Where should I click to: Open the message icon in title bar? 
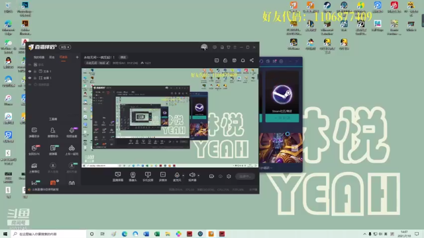tap(215, 47)
